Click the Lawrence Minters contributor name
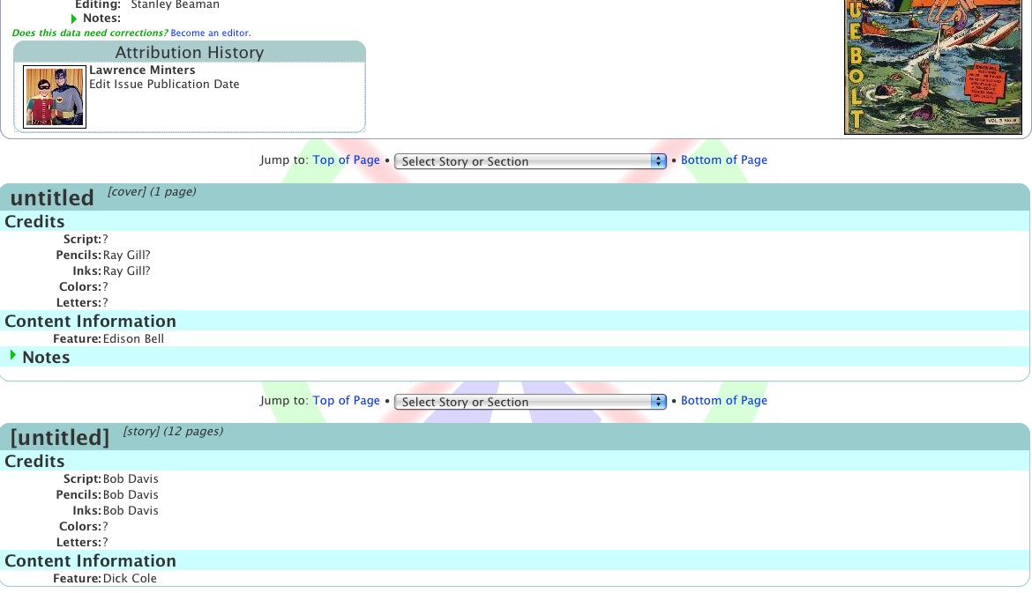 click(x=142, y=70)
